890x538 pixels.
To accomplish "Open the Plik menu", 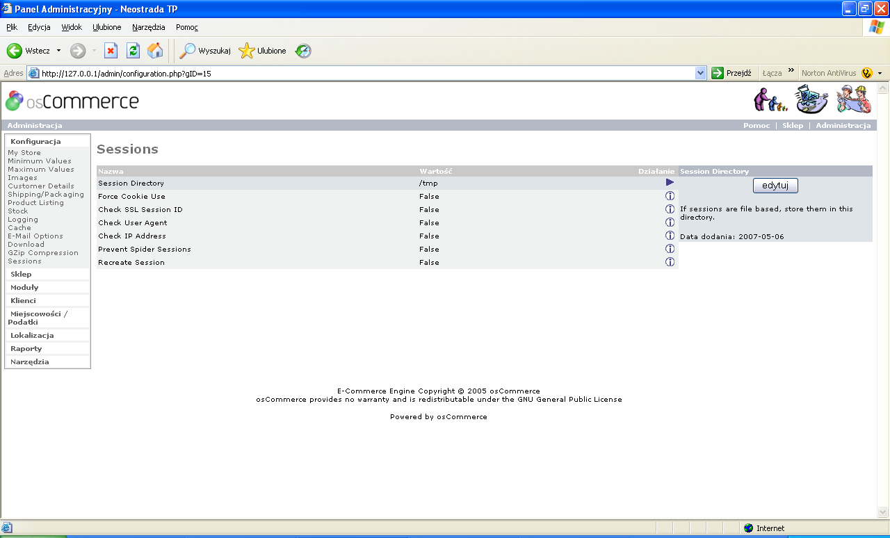I will click(12, 27).
